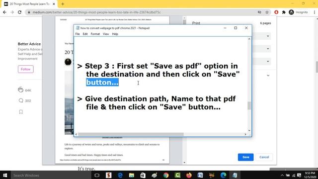This screenshot has height=179, width=318.
Task: Click the 'Give destination path' line in Notepad
Action: 157,98
